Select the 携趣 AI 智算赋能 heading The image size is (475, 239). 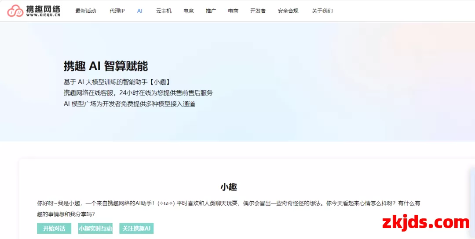click(106, 66)
